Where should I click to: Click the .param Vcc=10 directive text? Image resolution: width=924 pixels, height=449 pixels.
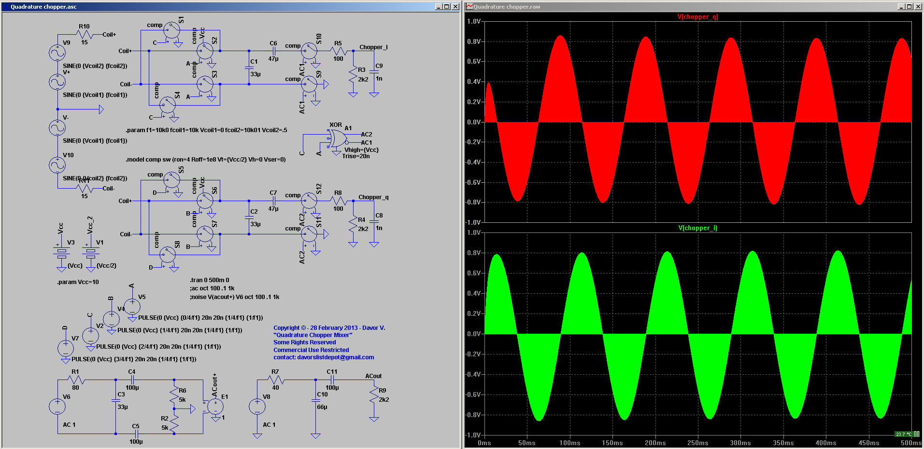(78, 282)
